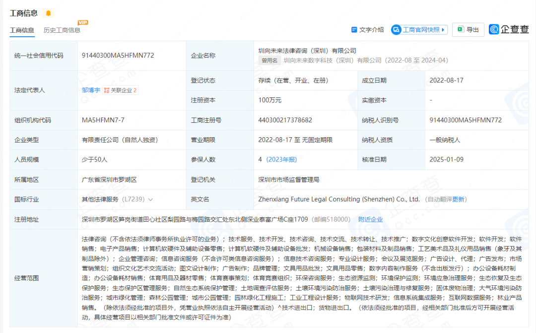Screen dimensions: 536x333
Task: Click the 曾用名 tag label
Action: coord(270,60)
